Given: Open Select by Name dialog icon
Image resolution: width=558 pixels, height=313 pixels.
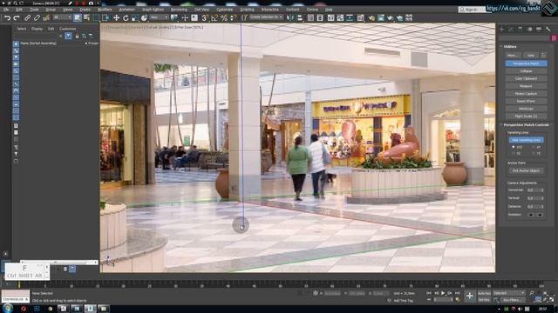Looking at the screenshot, I should [x=86, y=17].
